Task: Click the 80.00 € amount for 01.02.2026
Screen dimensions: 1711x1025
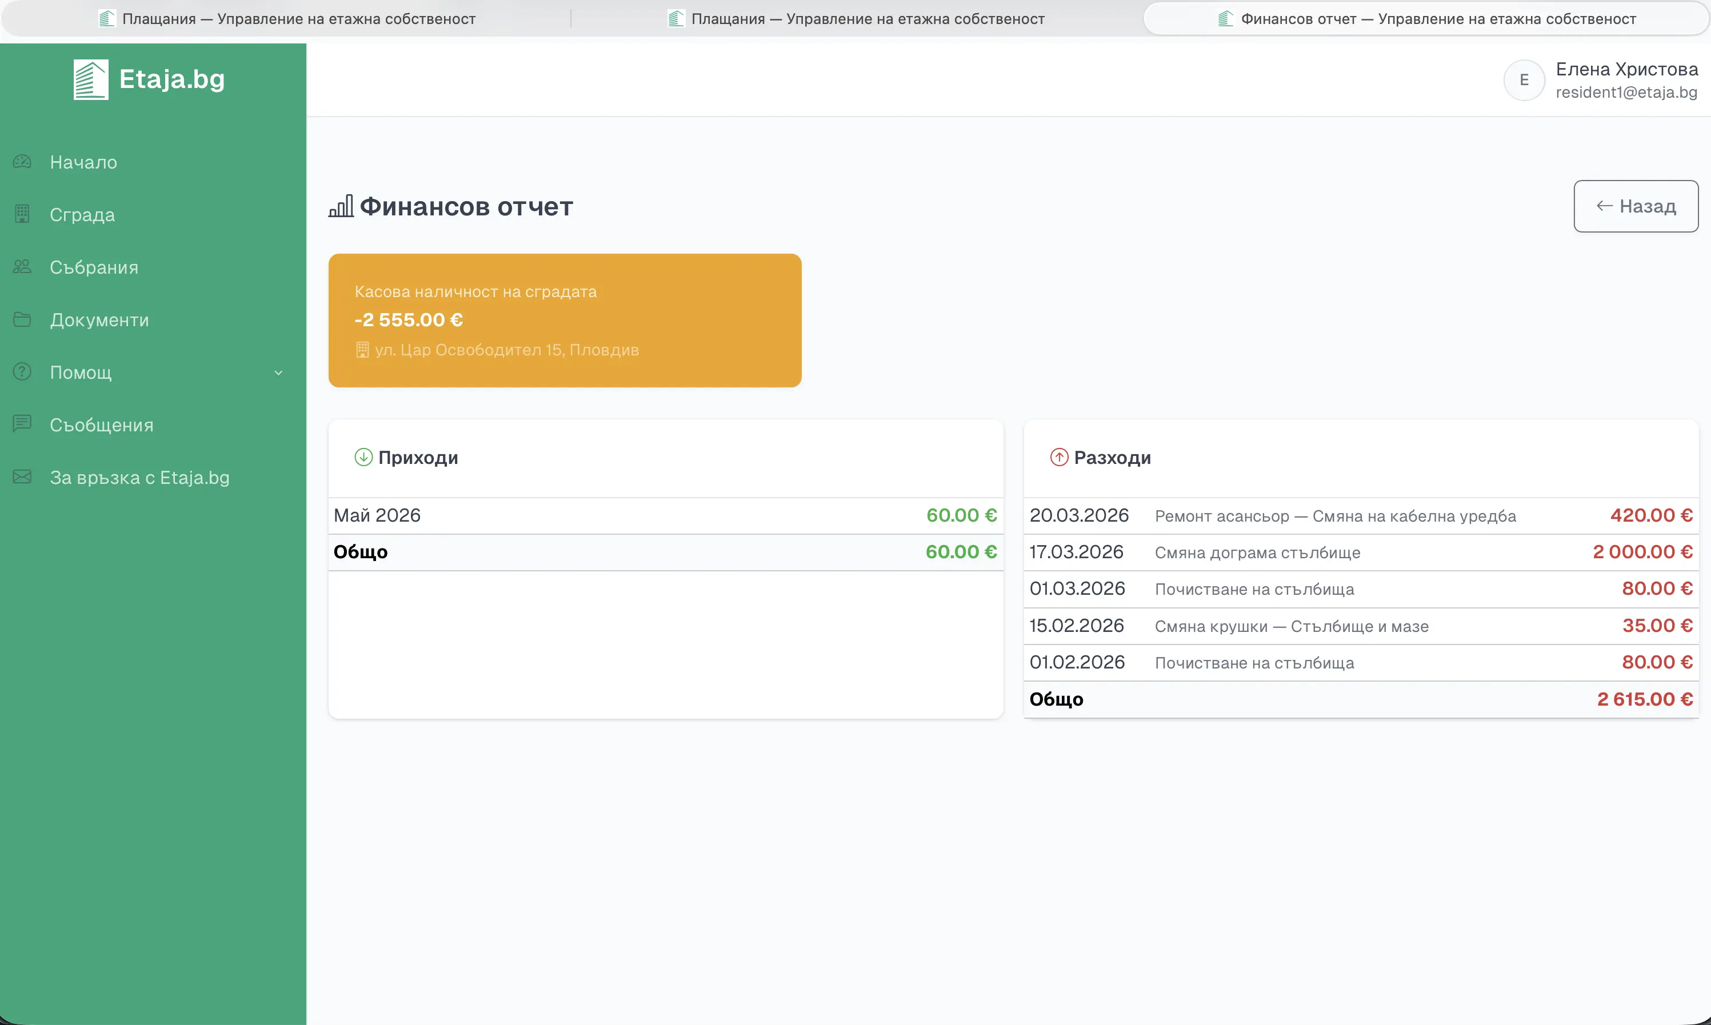Action: point(1657,662)
